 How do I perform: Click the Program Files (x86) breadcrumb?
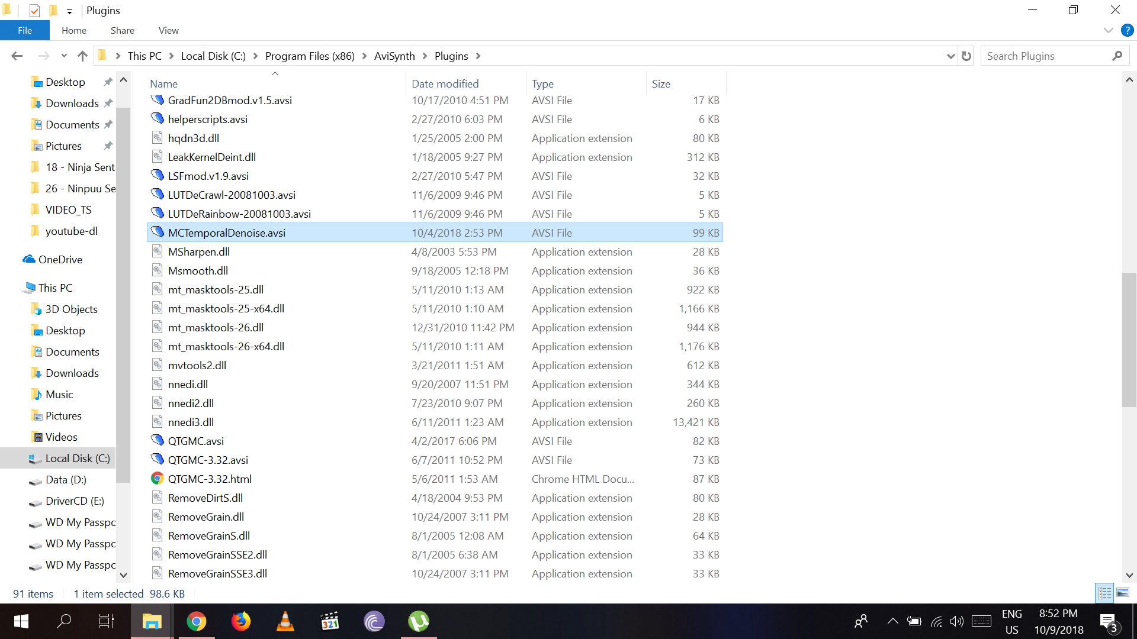tap(309, 56)
